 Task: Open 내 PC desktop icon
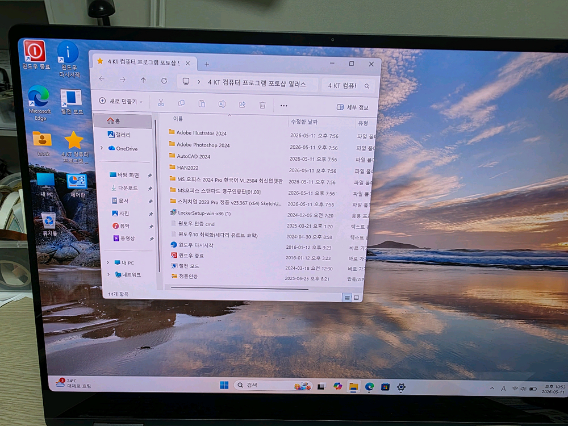(x=46, y=185)
